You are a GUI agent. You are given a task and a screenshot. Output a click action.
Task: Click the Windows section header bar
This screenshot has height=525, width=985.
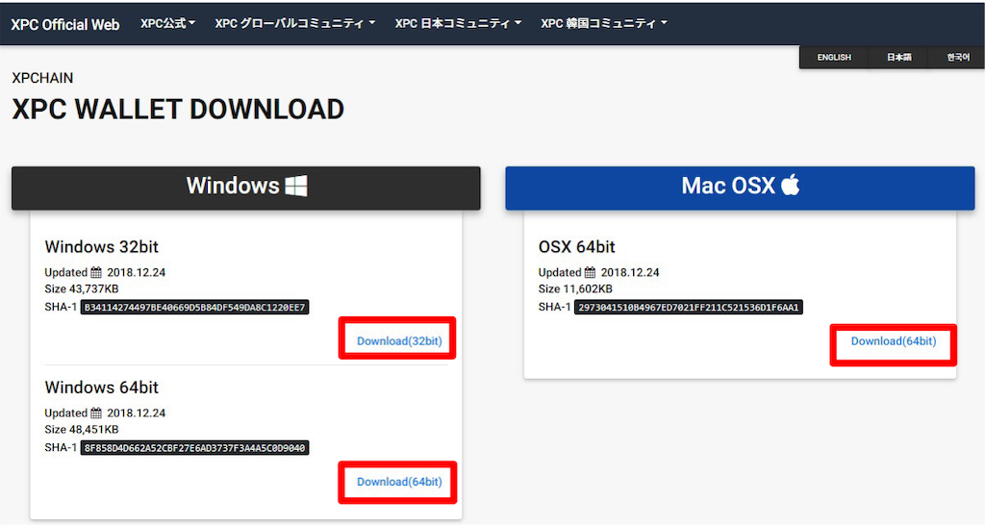click(245, 187)
